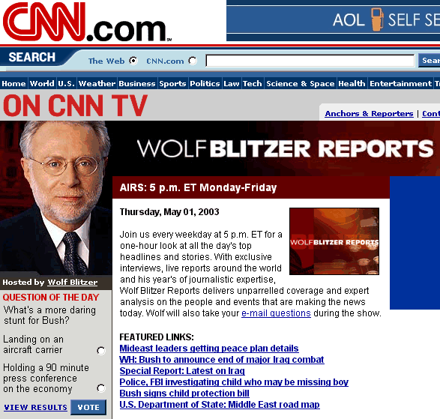Screen dimensions: 440x419
Task: Open Bush signs child protection bill link
Action: coord(184,394)
